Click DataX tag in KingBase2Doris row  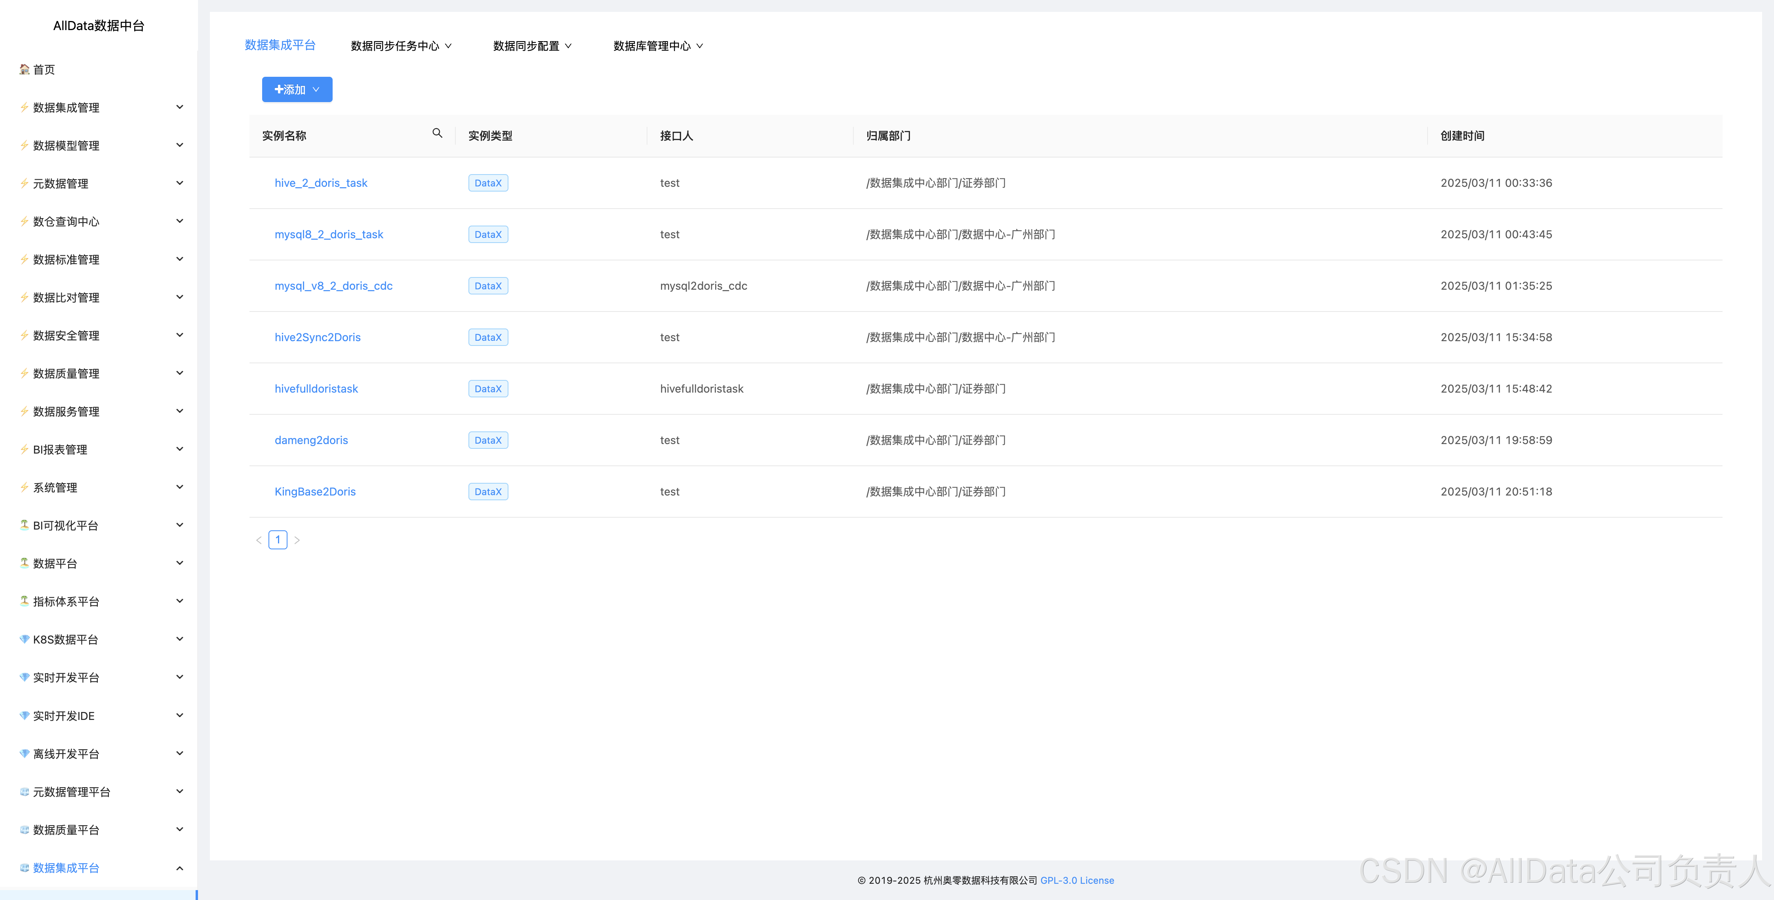pyautogui.click(x=488, y=492)
